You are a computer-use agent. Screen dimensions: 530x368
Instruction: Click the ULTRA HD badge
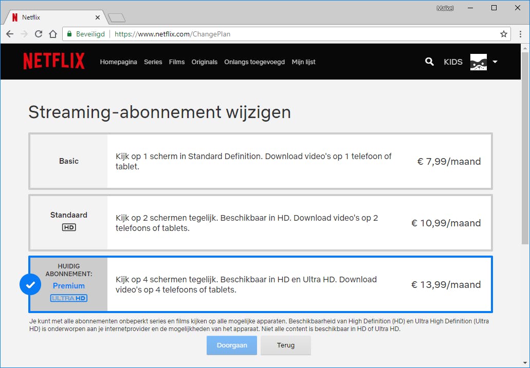coord(69,298)
